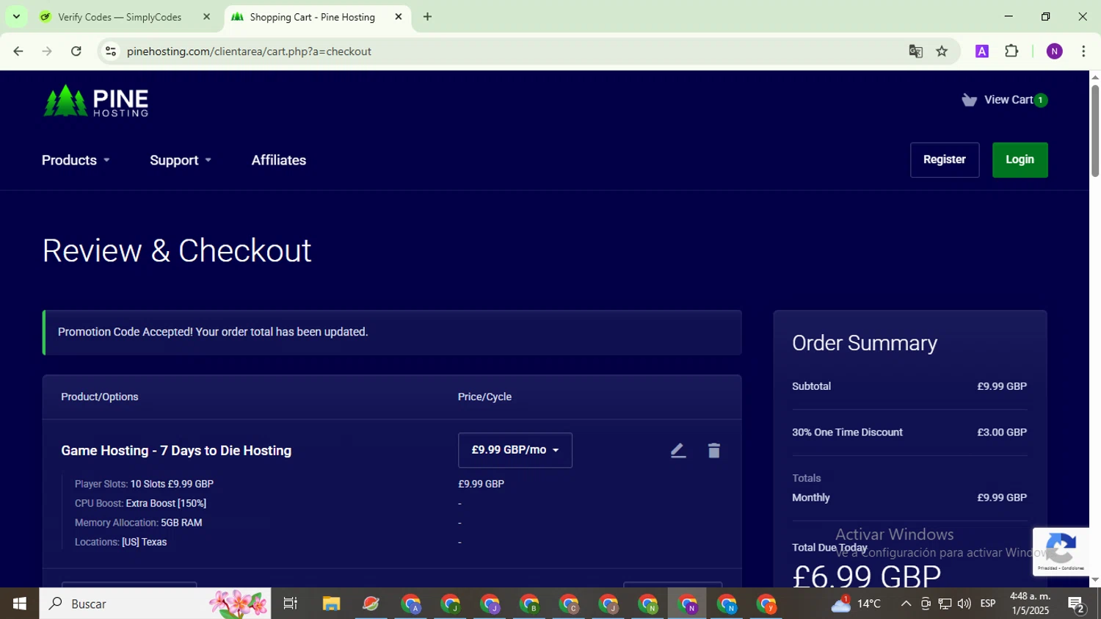This screenshot has height=619, width=1101.
Task: Open weather widget showing 14°C
Action: click(x=855, y=604)
